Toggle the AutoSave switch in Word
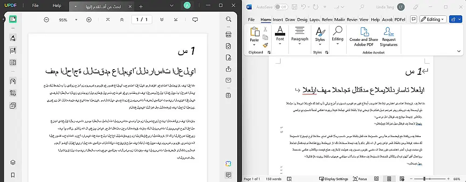Viewport: 466px width, 182px height. (281, 7)
